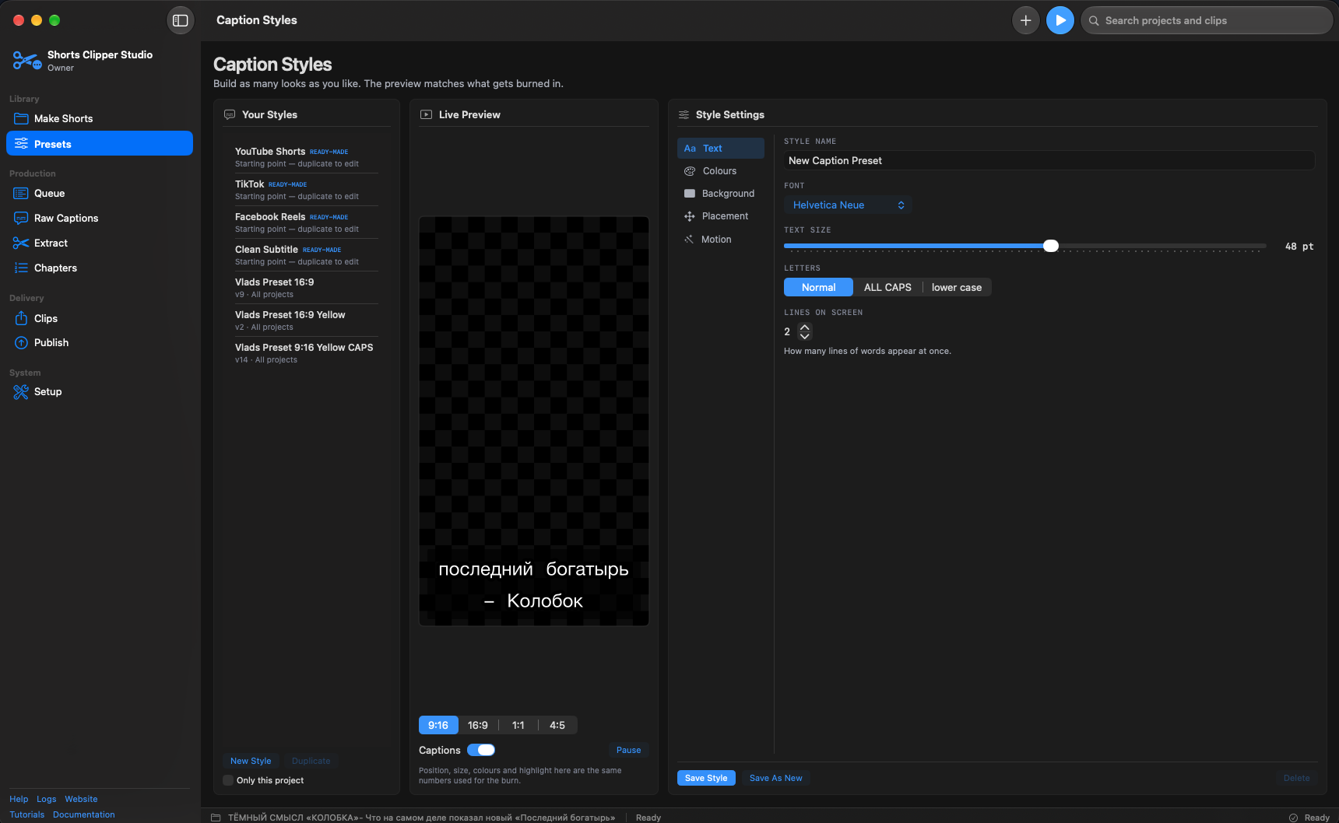Open the Logs link
The height and width of the screenshot is (823, 1339).
(47, 799)
